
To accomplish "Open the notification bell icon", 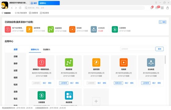I will (151, 8).
